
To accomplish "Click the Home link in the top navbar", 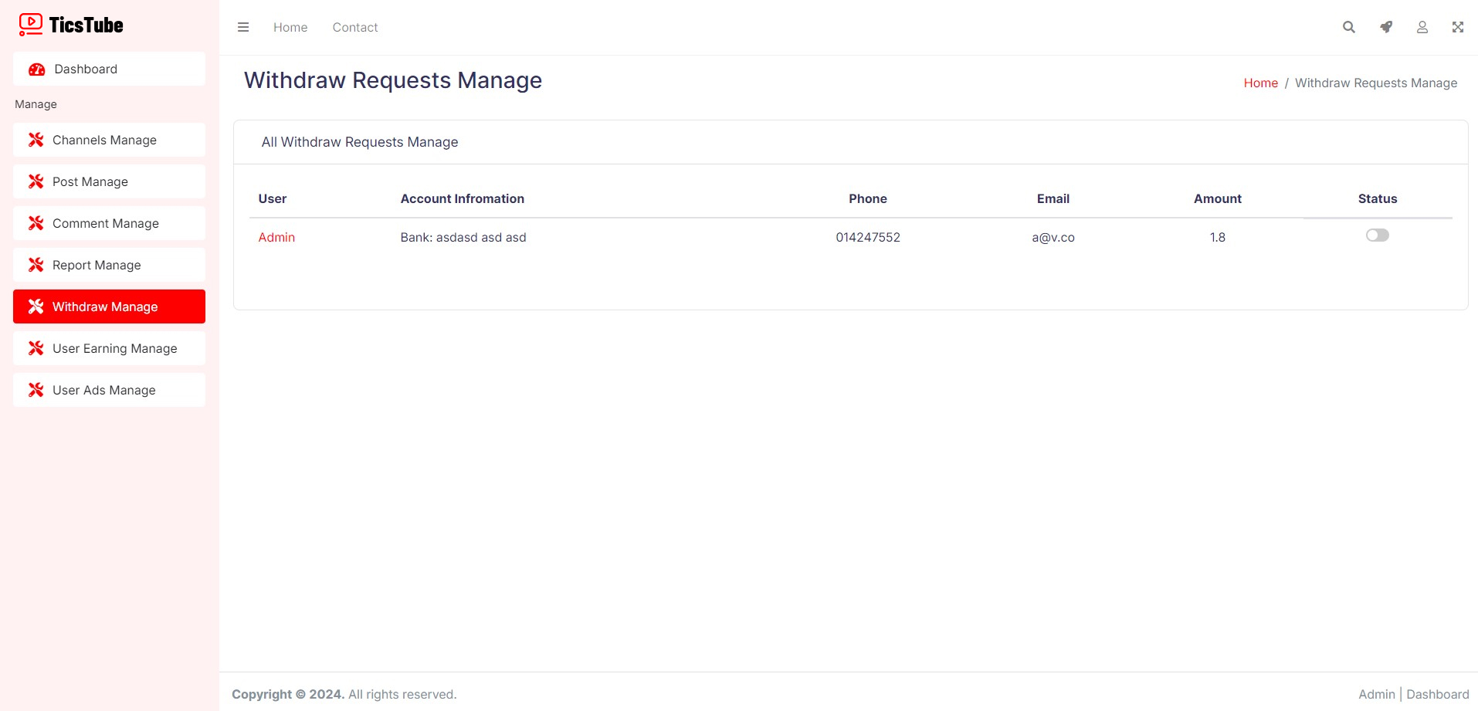I will (290, 27).
